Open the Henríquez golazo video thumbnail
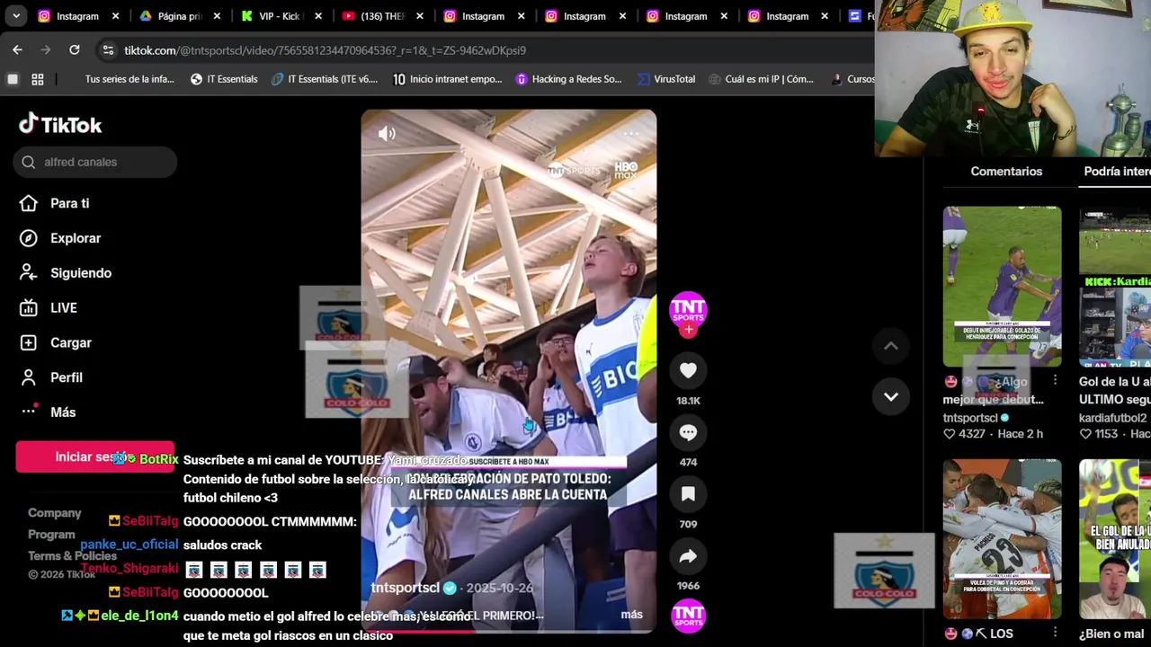 [1002, 287]
